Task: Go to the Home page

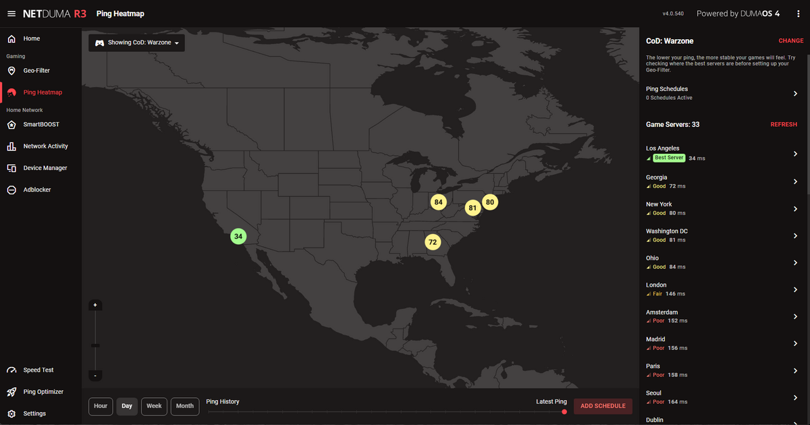Action: coord(31,39)
